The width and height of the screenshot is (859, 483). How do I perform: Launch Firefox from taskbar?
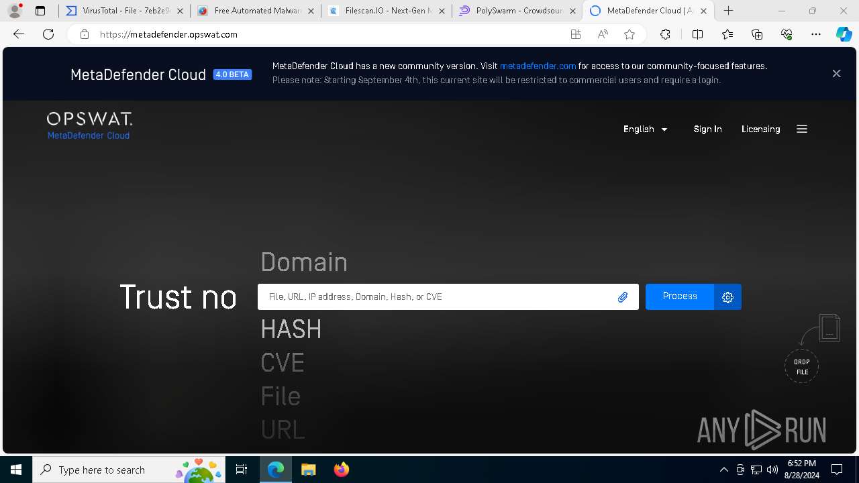342,470
